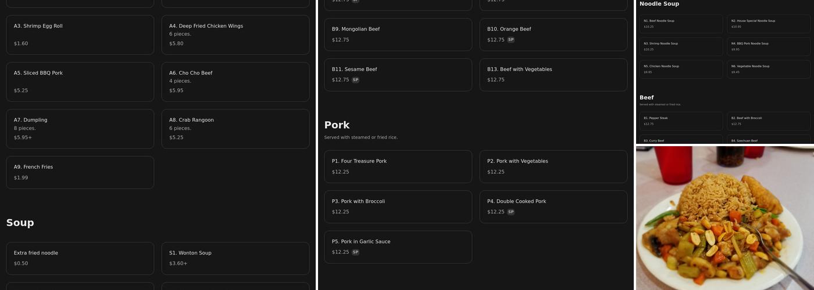Select A3 Shrimp Egg Roll item

80,35
